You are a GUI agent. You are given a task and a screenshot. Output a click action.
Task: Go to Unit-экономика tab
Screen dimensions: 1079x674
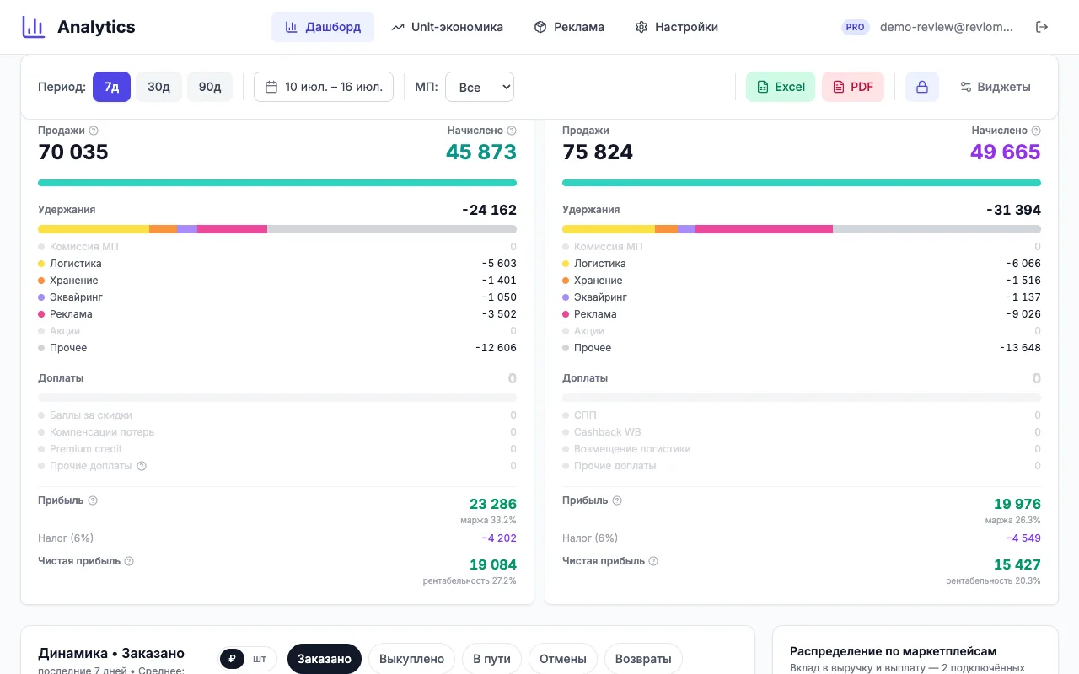(448, 27)
